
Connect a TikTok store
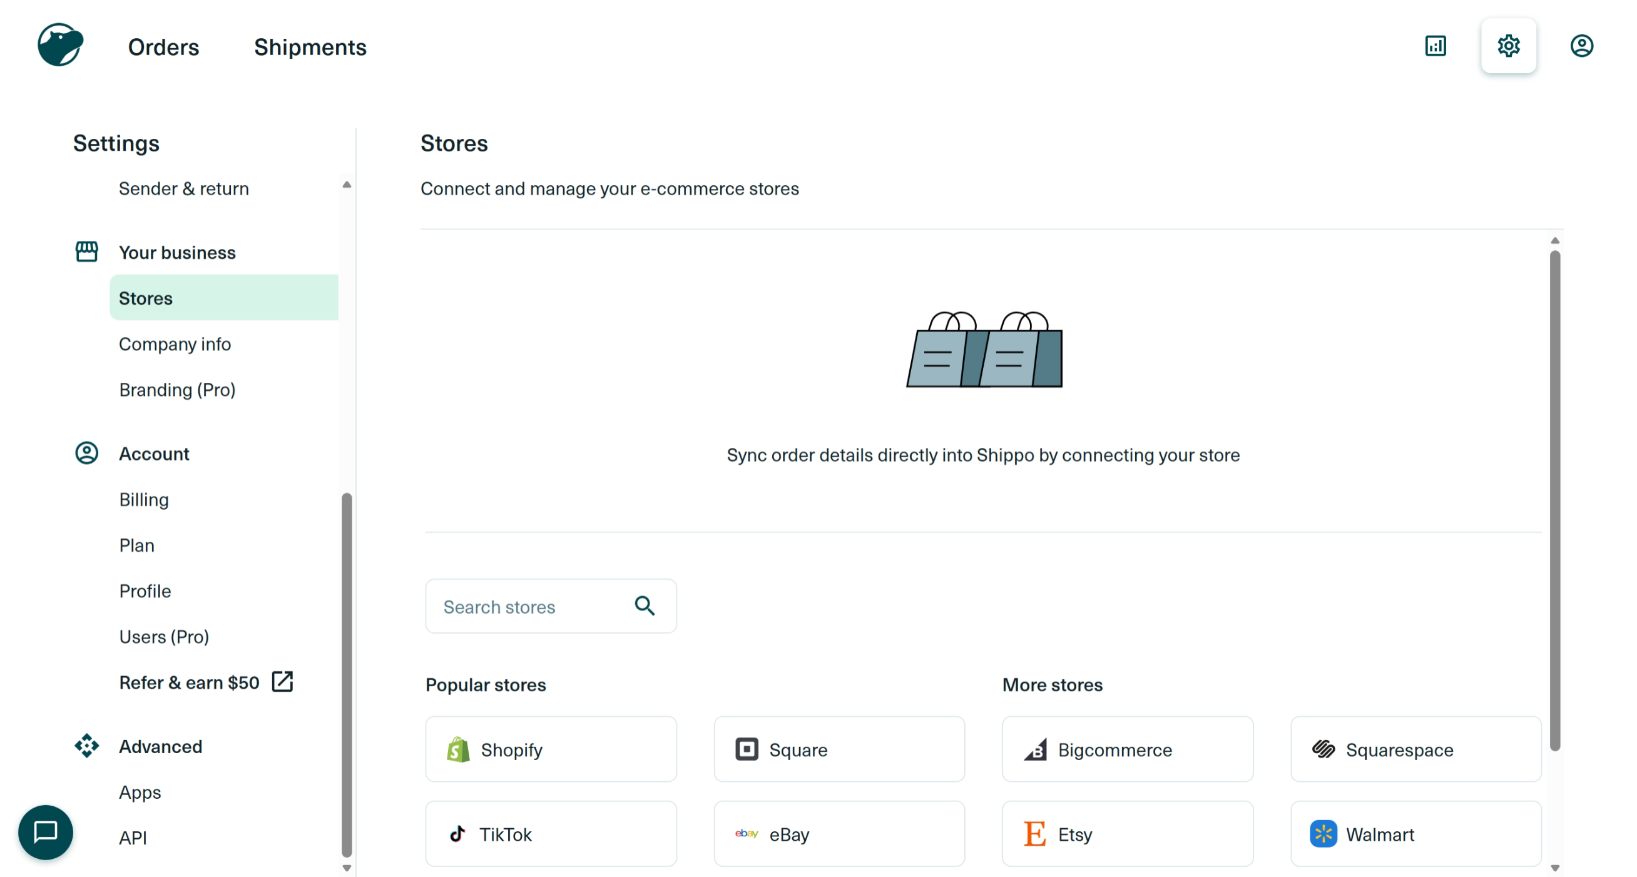click(x=551, y=833)
